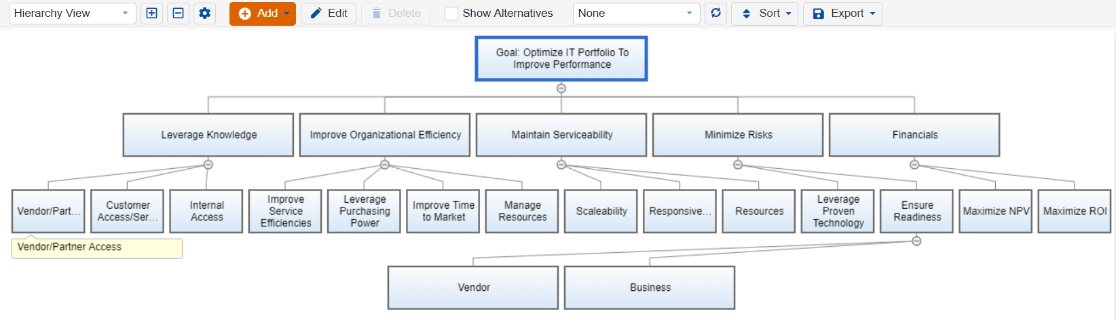Select the Maintain Serviceability node
This screenshot has width=1116, height=320.
(561, 135)
